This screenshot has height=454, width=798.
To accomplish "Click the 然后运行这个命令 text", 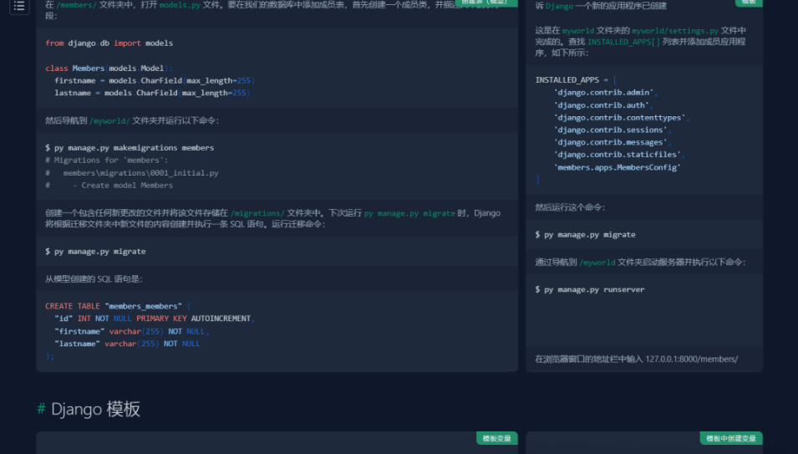I will coord(570,207).
